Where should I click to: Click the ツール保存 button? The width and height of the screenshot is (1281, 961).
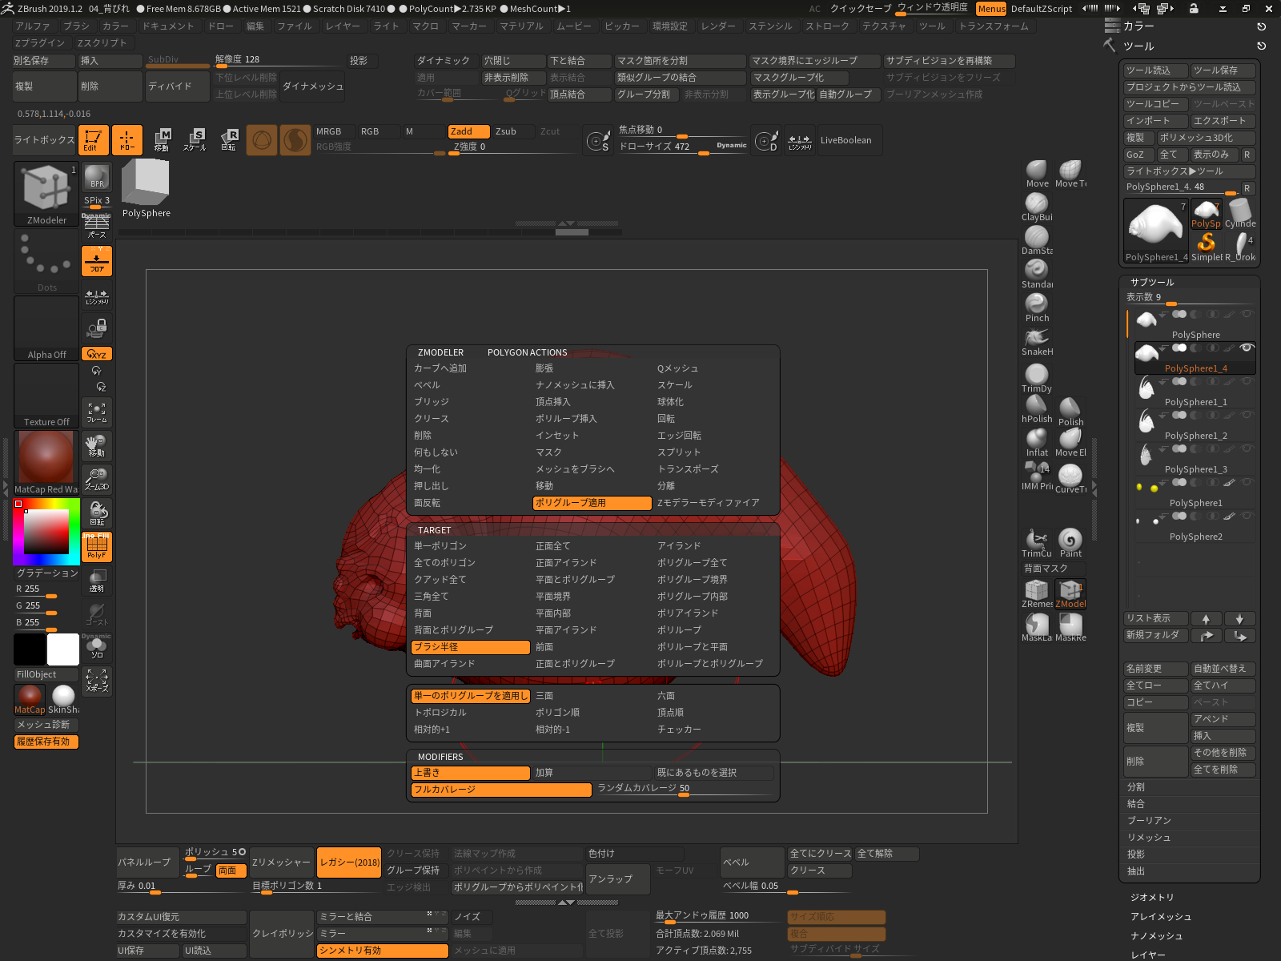pyautogui.click(x=1223, y=70)
